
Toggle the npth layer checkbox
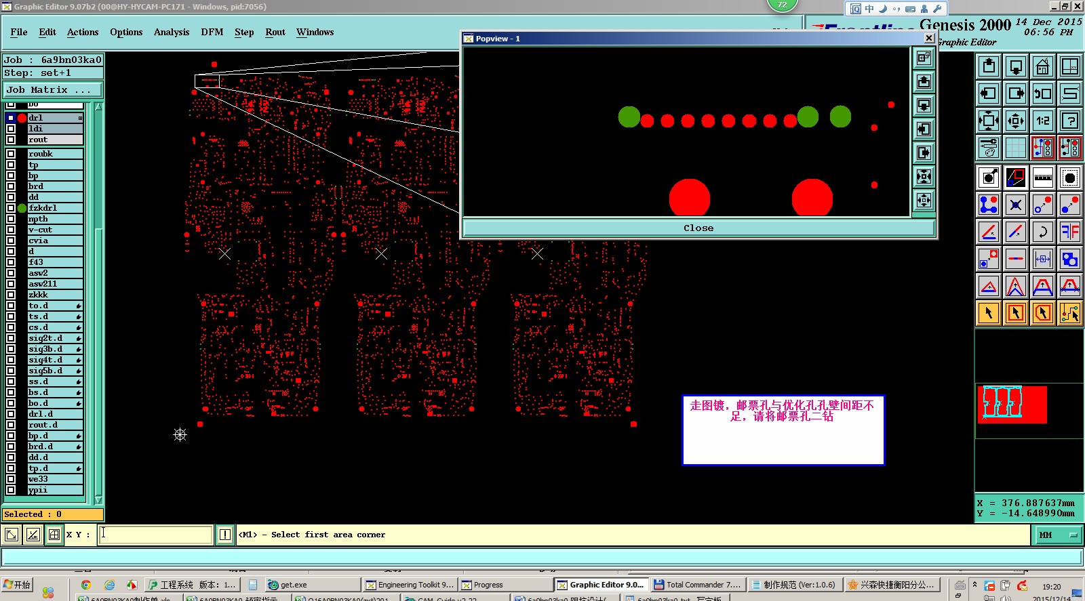click(x=11, y=219)
